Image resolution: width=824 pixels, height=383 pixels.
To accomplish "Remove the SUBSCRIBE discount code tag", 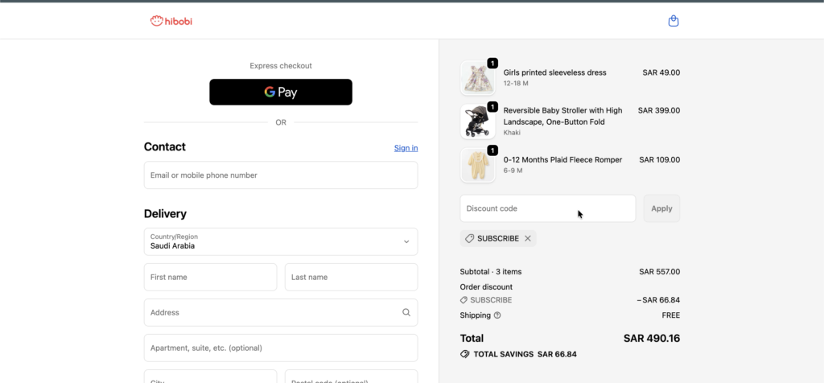I will (x=528, y=238).
